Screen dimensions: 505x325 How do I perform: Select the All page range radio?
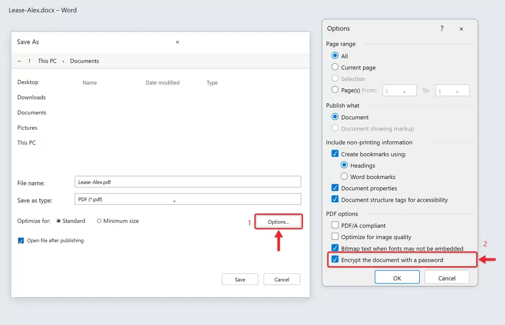(335, 56)
